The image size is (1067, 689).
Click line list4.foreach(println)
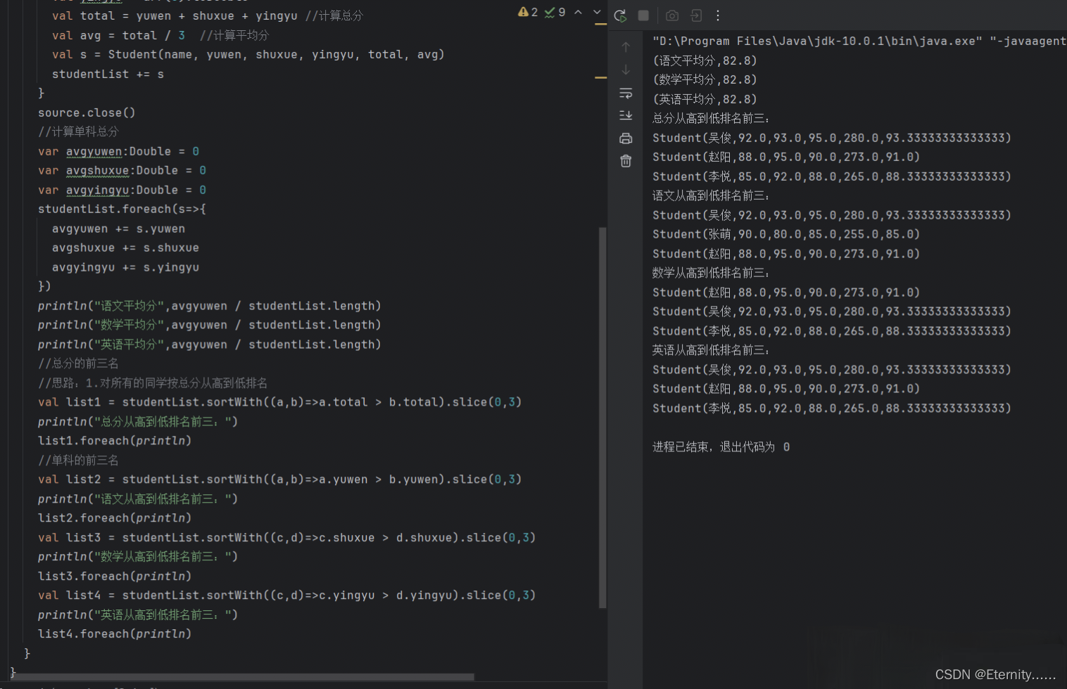point(115,634)
